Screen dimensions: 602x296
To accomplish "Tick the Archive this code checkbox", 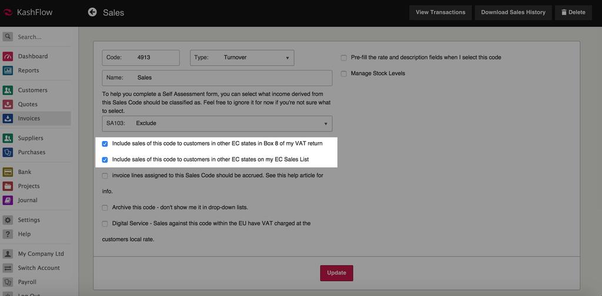I will [x=105, y=207].
